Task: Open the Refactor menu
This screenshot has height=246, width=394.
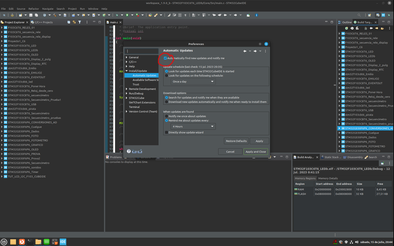Action: [34, 9]
